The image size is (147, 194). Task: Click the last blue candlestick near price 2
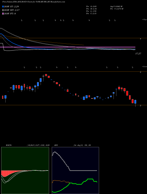(x=135, y=102)
